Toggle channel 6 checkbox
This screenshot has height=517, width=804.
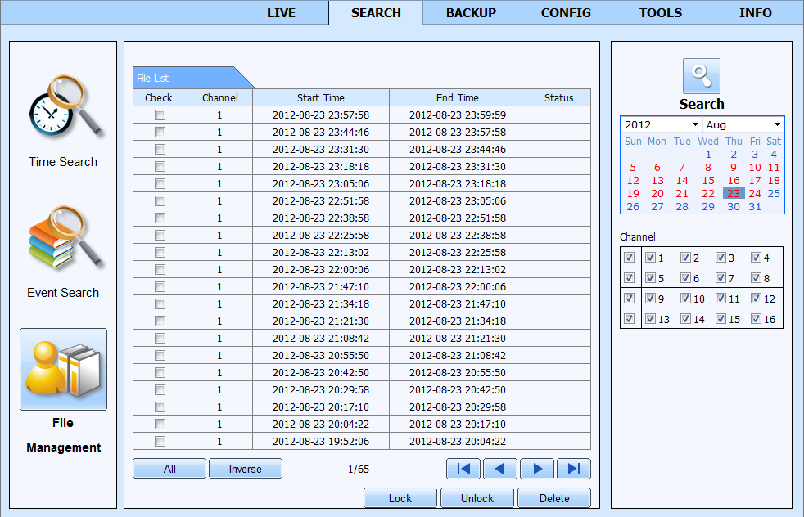[x=685, y=277]
